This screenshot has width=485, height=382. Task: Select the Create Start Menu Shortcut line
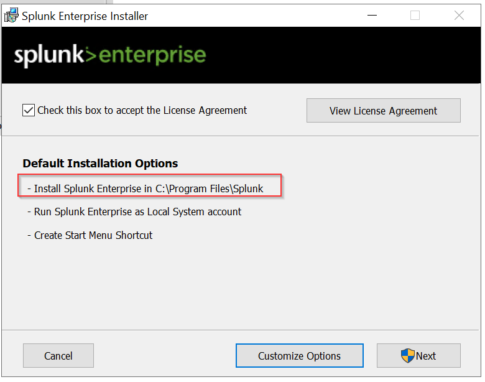point(90,235)
